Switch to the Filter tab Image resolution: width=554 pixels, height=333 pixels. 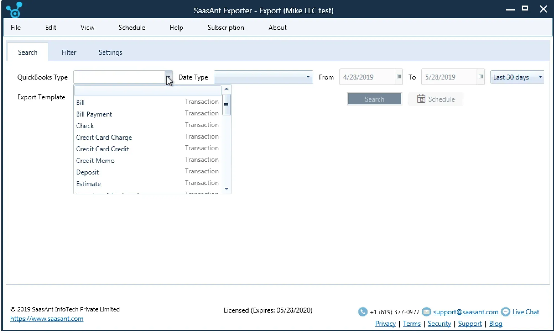pos(69,52)
